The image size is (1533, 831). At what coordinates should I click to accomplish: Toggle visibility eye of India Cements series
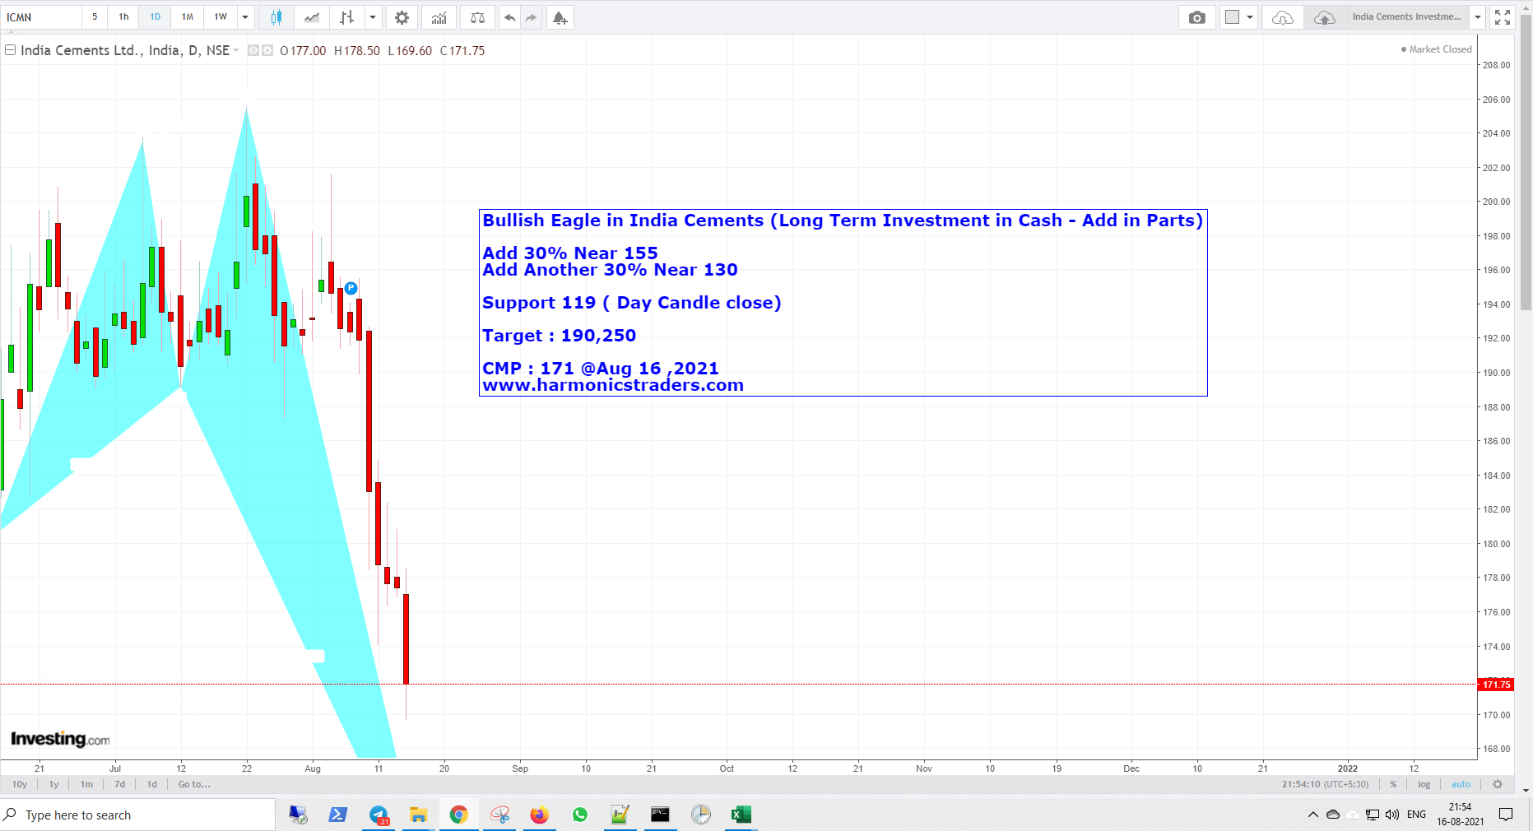click(x=253, y=50)
